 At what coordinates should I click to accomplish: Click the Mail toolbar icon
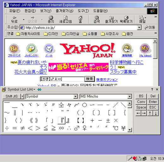[141, 18]
